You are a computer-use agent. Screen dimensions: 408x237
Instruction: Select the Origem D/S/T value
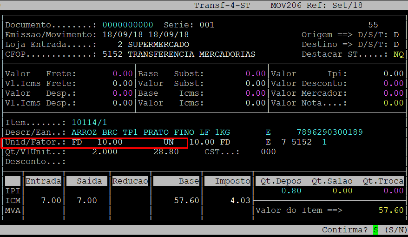(396, 35)
